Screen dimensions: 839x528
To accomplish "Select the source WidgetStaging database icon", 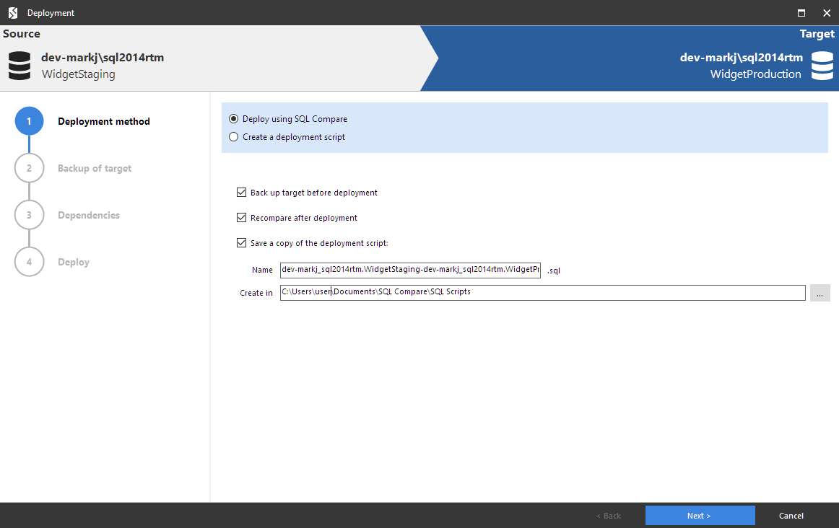I will 19,66.
